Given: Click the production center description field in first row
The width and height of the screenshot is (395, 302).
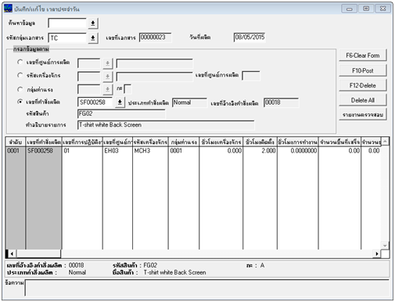Looking at the screenshot, I should pyautogui.click(x=154, y=63).
